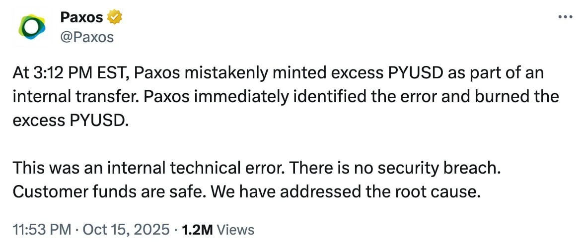Click the gold verified badge
Viewport: 583px width, 248px height.
click(x=116, y=17)
